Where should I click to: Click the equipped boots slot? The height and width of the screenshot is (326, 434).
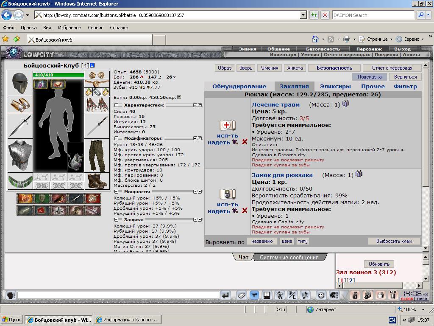[x=97, y=181]
